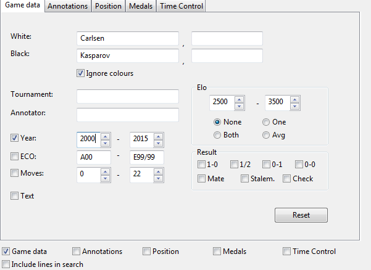Increase the Year start value spinner
The width and height of the screenshot is (371, 270).
[x=105, y=136]
